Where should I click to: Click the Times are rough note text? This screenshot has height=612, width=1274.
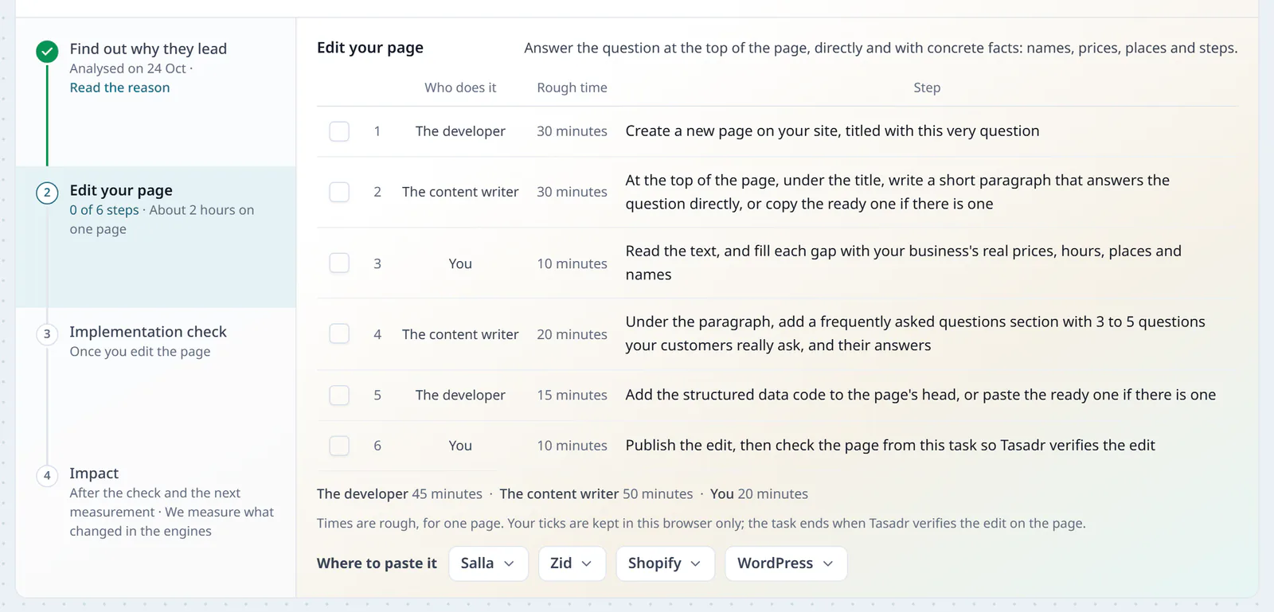coord(701,523)
